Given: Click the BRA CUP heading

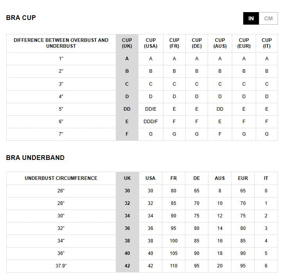Looking at the screenshot, I should tap(21, 18).
